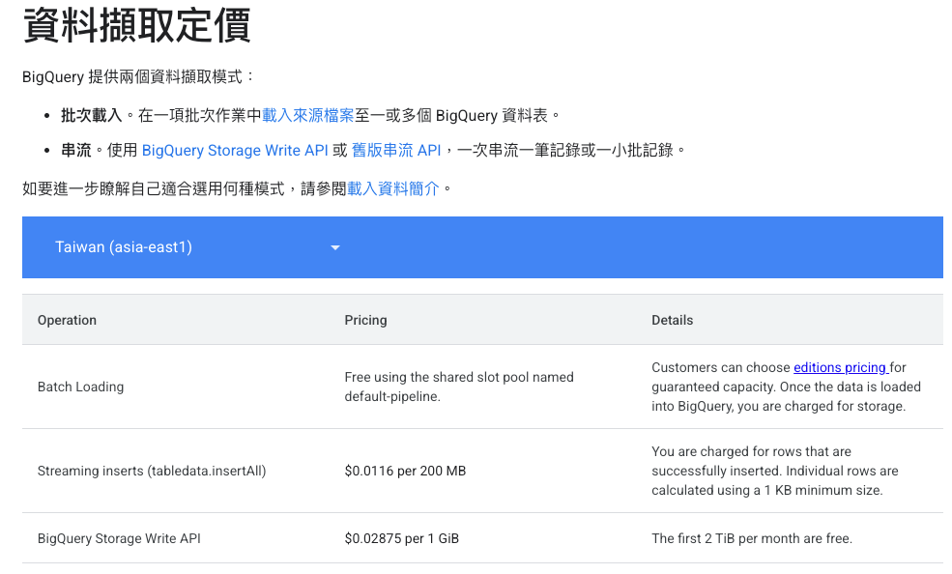Screen dimensions: 952x574
Task: Click the dropdown arrow beside Taiwan region
Action: click(x=334, y=247)
